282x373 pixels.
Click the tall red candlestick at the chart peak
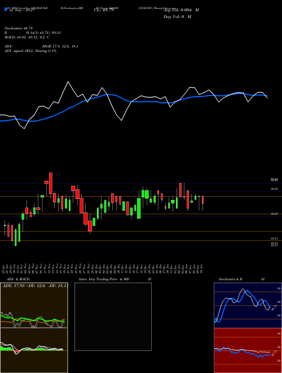click(51, 183)
